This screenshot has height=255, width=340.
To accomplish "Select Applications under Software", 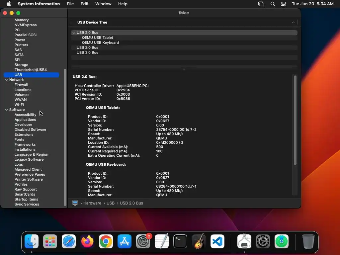I will (25, 120).
